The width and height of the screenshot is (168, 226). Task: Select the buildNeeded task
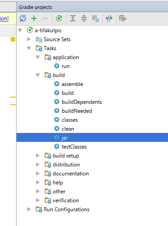(x=77, y=111)
